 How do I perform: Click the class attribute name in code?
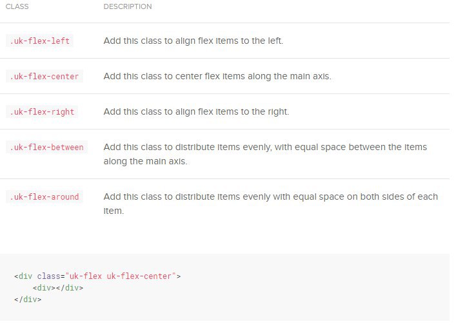point(48,276)
